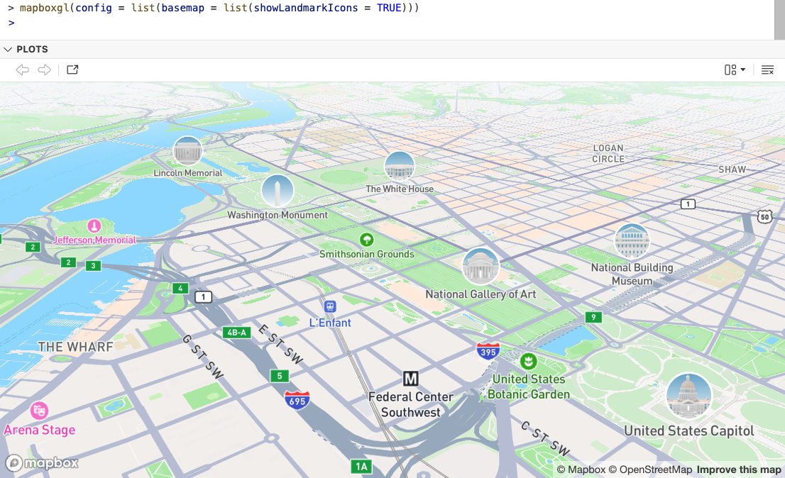Click the Interstate 695 highway shield

pyautogui.click(x=297, y=401)
